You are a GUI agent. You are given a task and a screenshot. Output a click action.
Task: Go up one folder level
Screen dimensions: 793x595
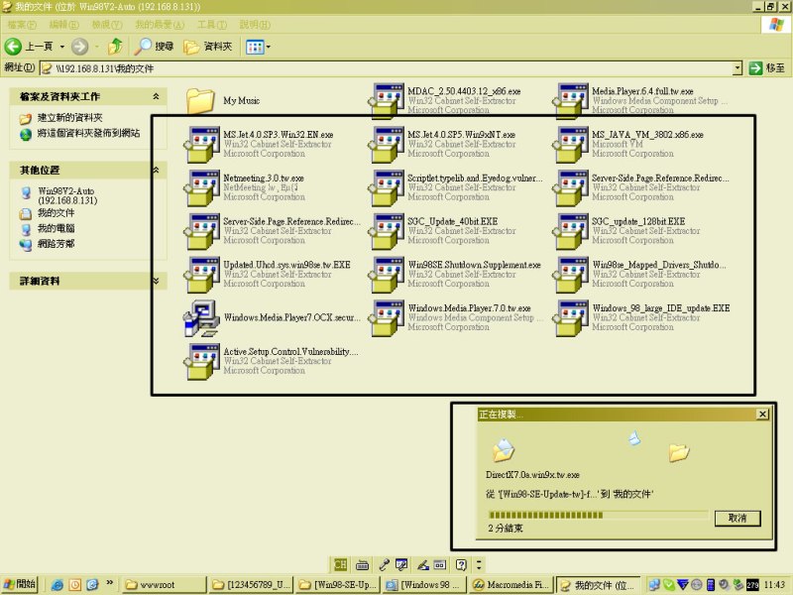(x=116, y=47)
